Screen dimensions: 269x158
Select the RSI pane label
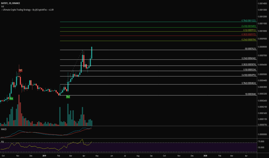click(x=2, y=142)
